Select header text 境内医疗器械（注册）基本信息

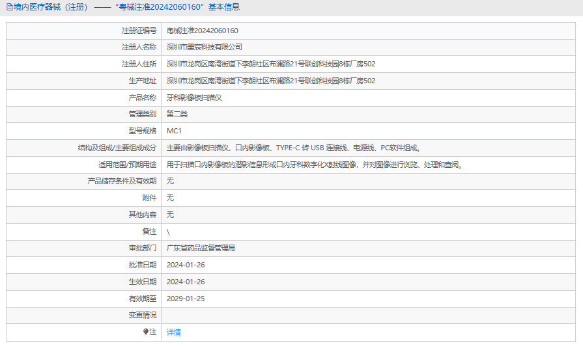pyautogui.click(x=127, y=7)
